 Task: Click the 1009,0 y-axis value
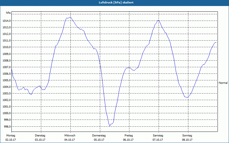click(7, 54)
